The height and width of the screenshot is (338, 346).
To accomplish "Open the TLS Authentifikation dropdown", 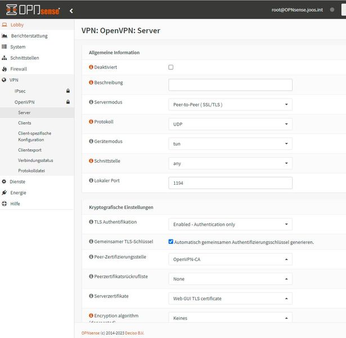I will (x=230, y=224).
